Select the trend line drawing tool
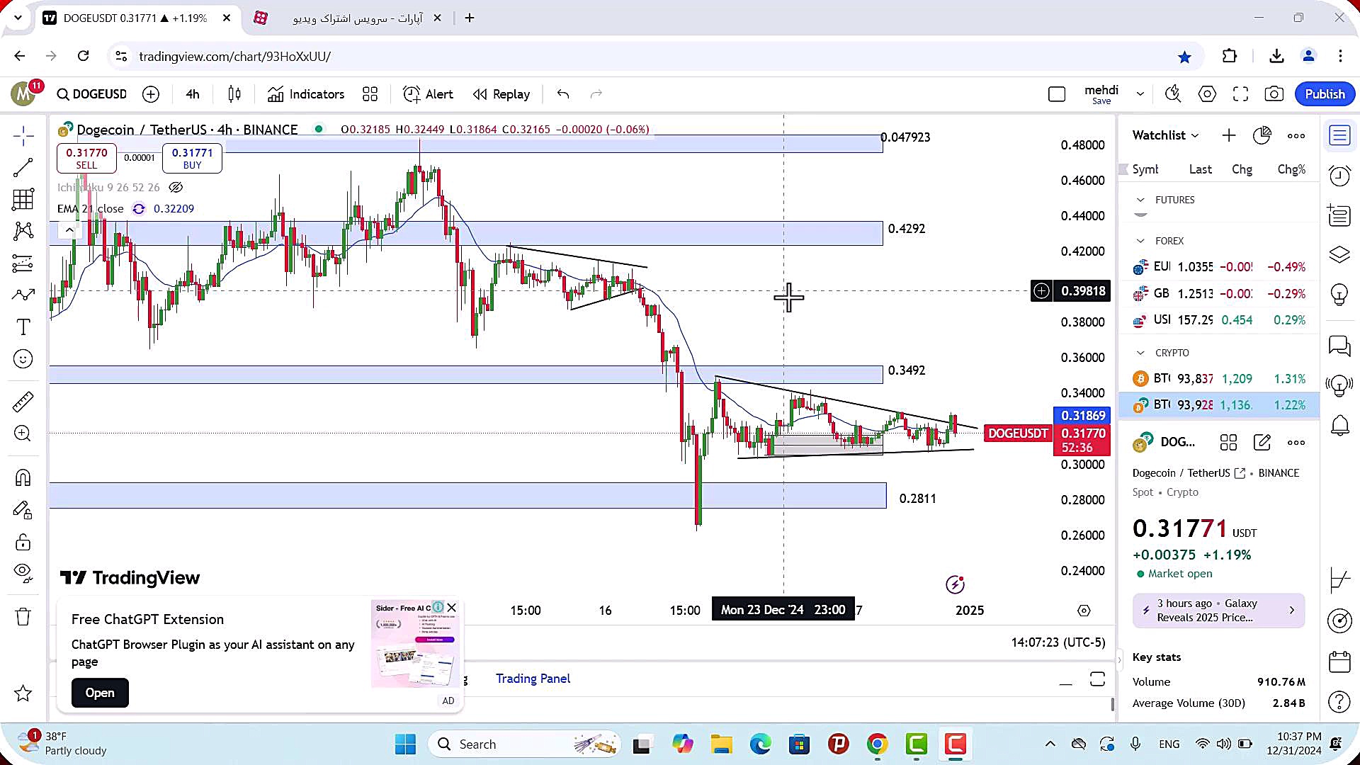This screenshot has height=765, width=1360. pyautogui.click(x=23, y=168)
